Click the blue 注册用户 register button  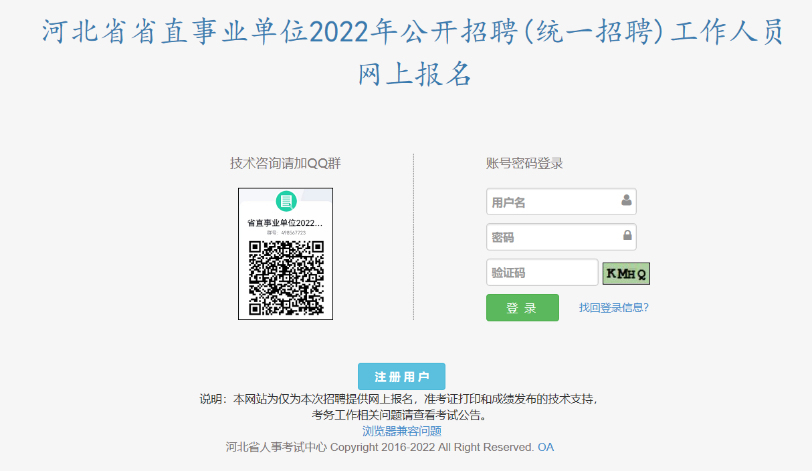pos(401,377)
